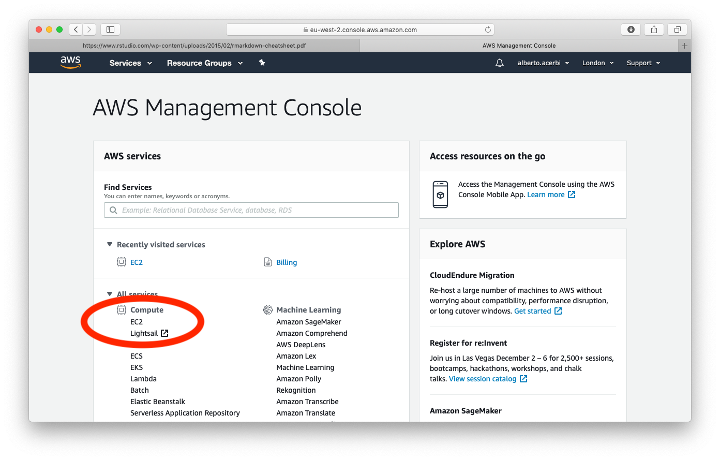The height and width of the screenshot is (460, 720).
Task: Open Serverless Application Repository
Action: pos(185,413)
